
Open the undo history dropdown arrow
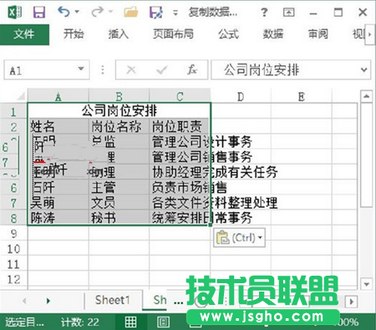(x=77, y=12)
